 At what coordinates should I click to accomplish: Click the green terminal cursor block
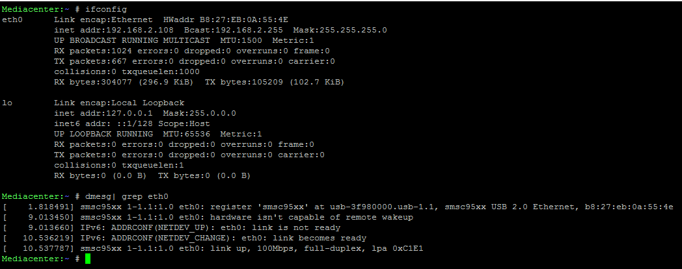88,259
